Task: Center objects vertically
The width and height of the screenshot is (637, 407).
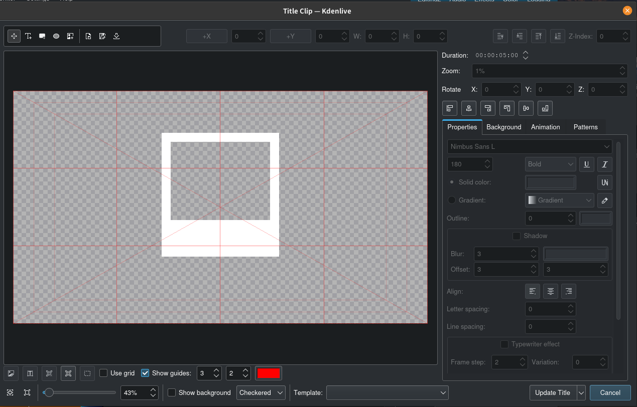Action: (x=526, y=108)
